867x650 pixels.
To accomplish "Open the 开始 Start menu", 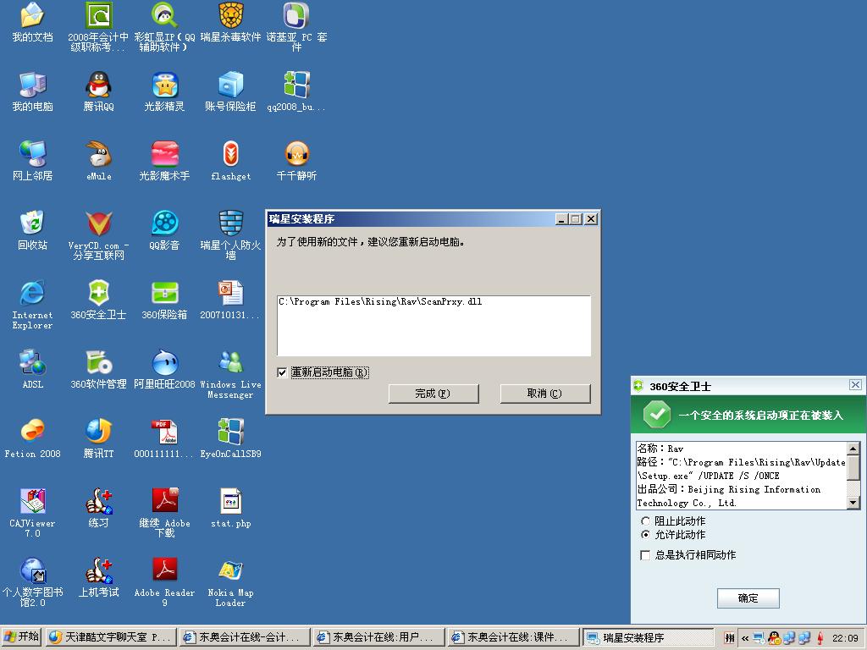I will click(21, 637).
